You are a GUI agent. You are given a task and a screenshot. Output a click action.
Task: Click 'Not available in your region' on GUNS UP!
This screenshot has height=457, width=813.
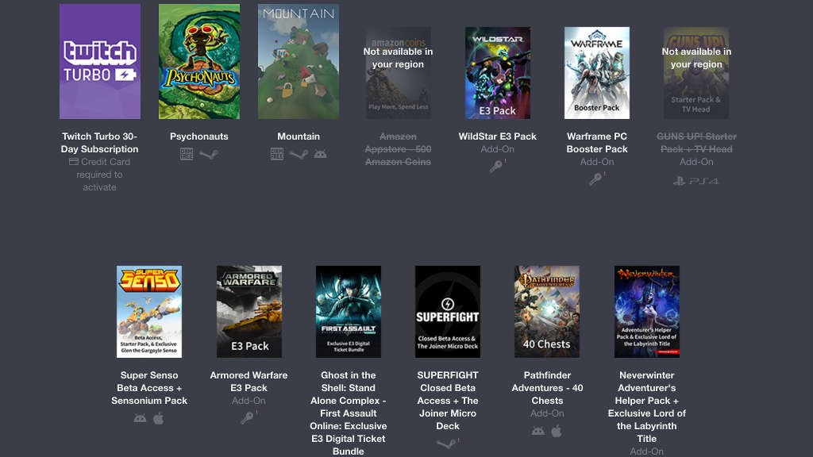tap(696, 58)
